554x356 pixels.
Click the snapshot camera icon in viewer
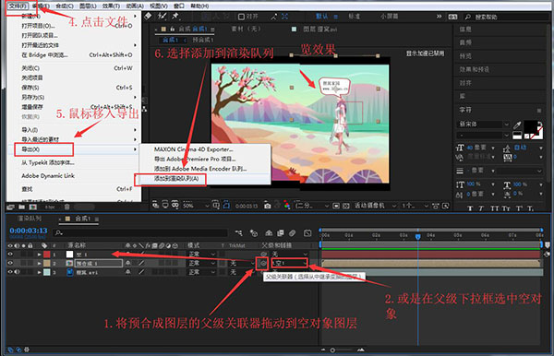point(268,206)
